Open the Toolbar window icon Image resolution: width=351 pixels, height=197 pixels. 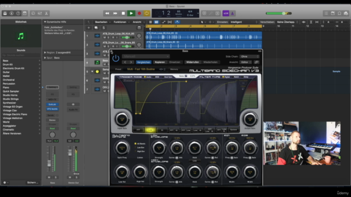click(25, 13)
